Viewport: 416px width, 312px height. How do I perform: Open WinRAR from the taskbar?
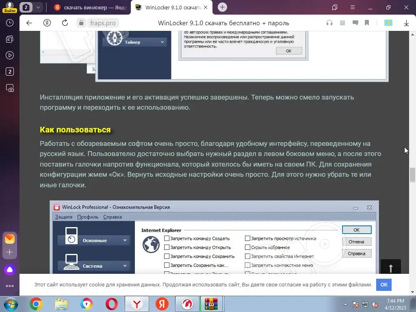(x=211, y=304)
